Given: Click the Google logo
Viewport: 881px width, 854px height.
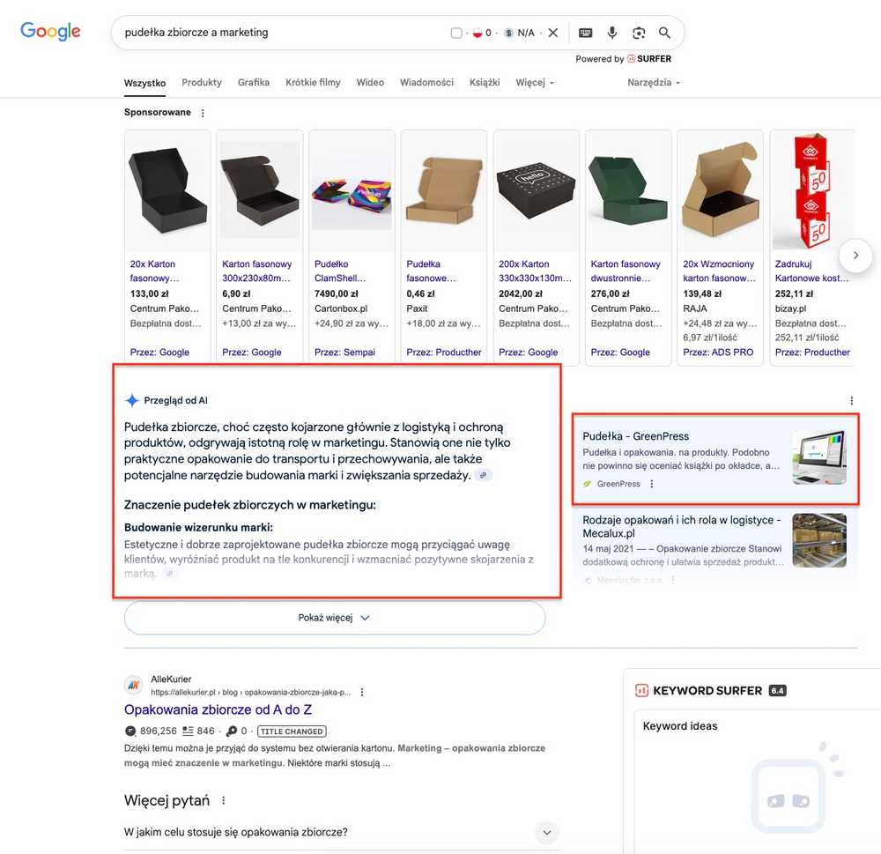Looking at the screenshot, I should point(50,32).
